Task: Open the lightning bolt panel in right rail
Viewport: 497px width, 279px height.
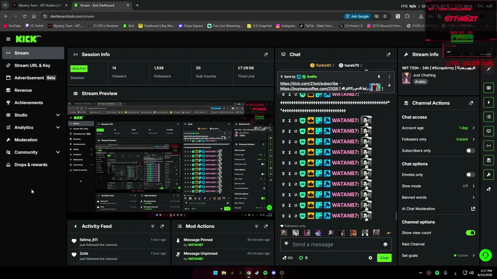Action: click(x=488, y=102)
